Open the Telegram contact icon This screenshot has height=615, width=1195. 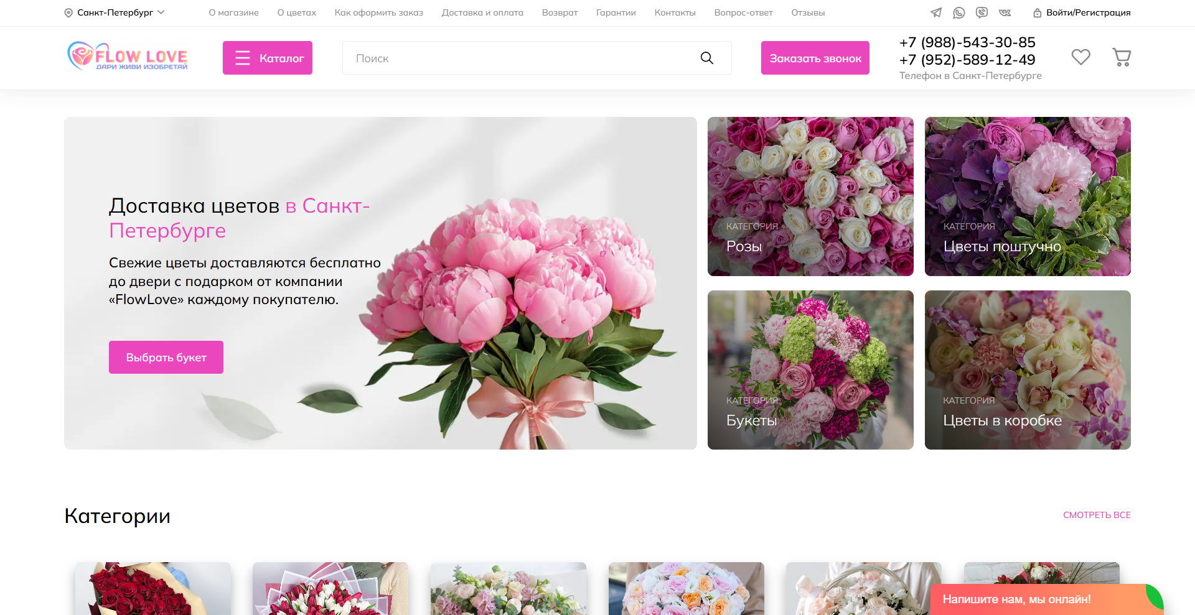coord(936,12)
